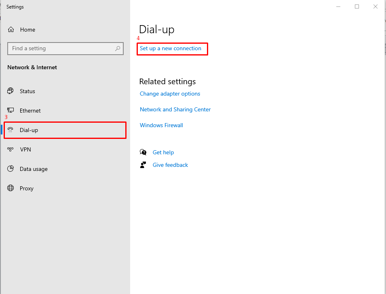Click the Data usage icon
386x294 pixels.
click(x=11, y=169)
